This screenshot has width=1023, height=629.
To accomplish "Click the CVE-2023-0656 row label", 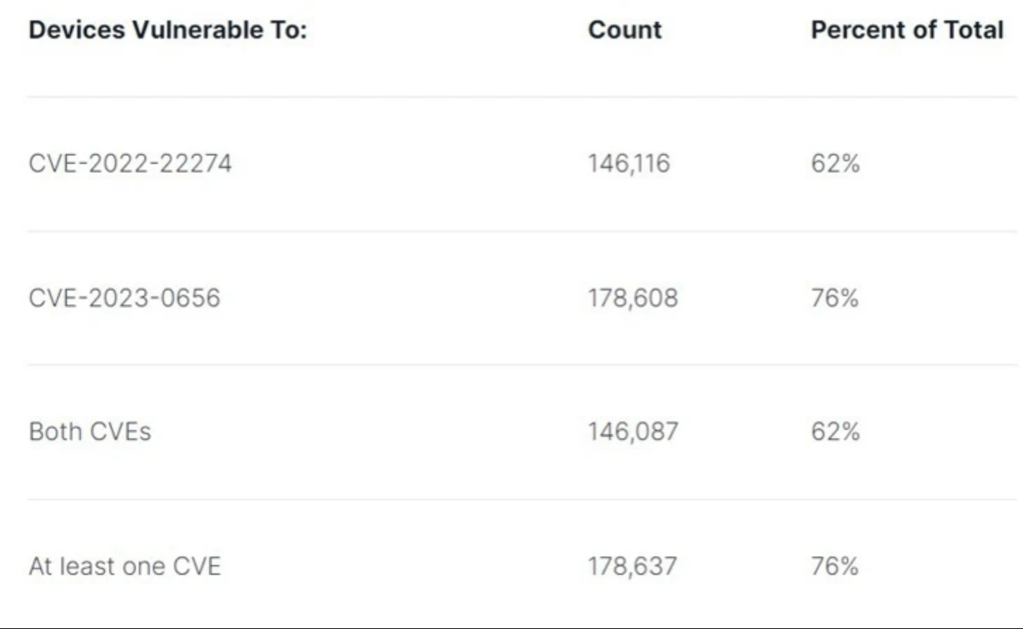I will 125,298.
